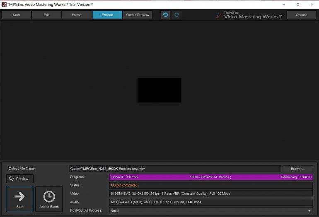Viewport: 319px width, 217px height.
Task: Open the Output Preview tab
Action: (138, 15)
